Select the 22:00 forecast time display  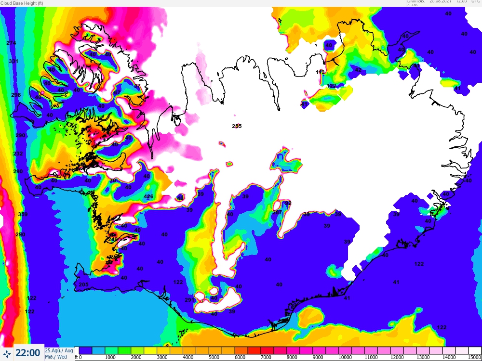tap(27, 353)
